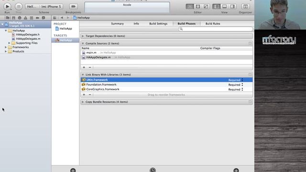Add a library to Link Binary phase
Image resolution: width=306 pixels, height=172 pixels.
pos(84,95)
